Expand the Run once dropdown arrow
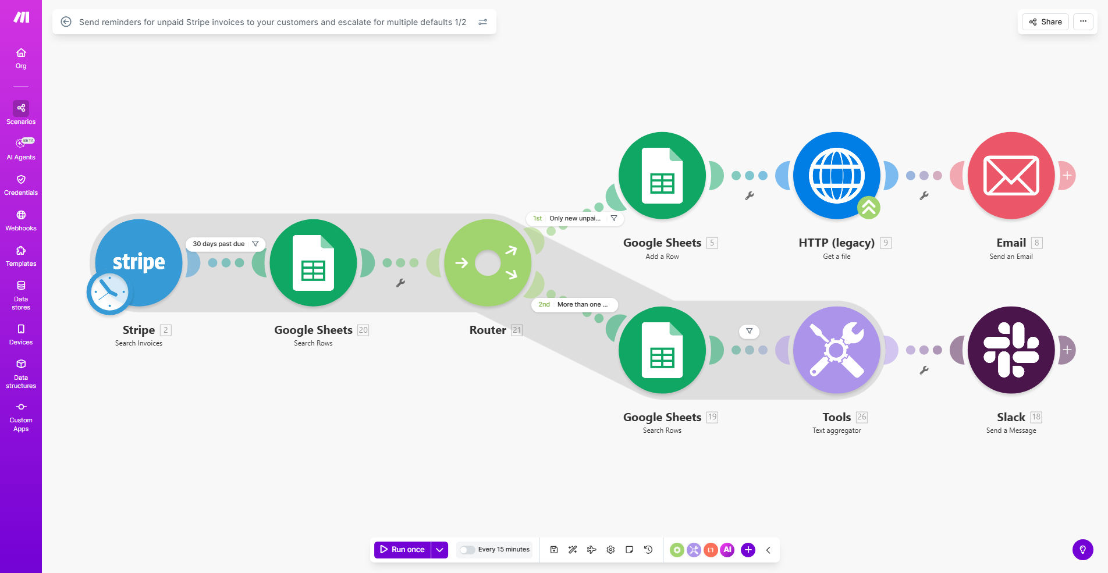Image resolution: width=1108 pixels, height=573 pixels. point(440,549)
